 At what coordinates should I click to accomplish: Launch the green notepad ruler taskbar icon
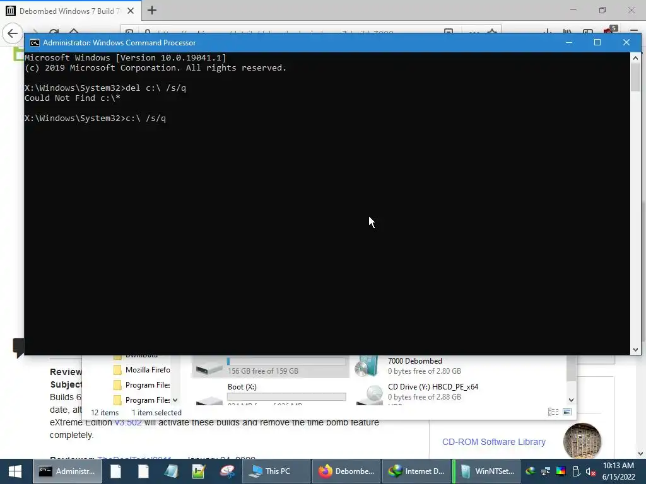(x=199, y=471)
